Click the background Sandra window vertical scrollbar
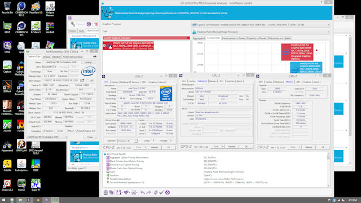361x203 pixels. tap(350, 99)
